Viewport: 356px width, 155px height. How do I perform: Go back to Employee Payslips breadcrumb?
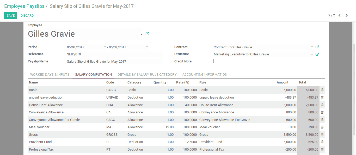(24, 6)
